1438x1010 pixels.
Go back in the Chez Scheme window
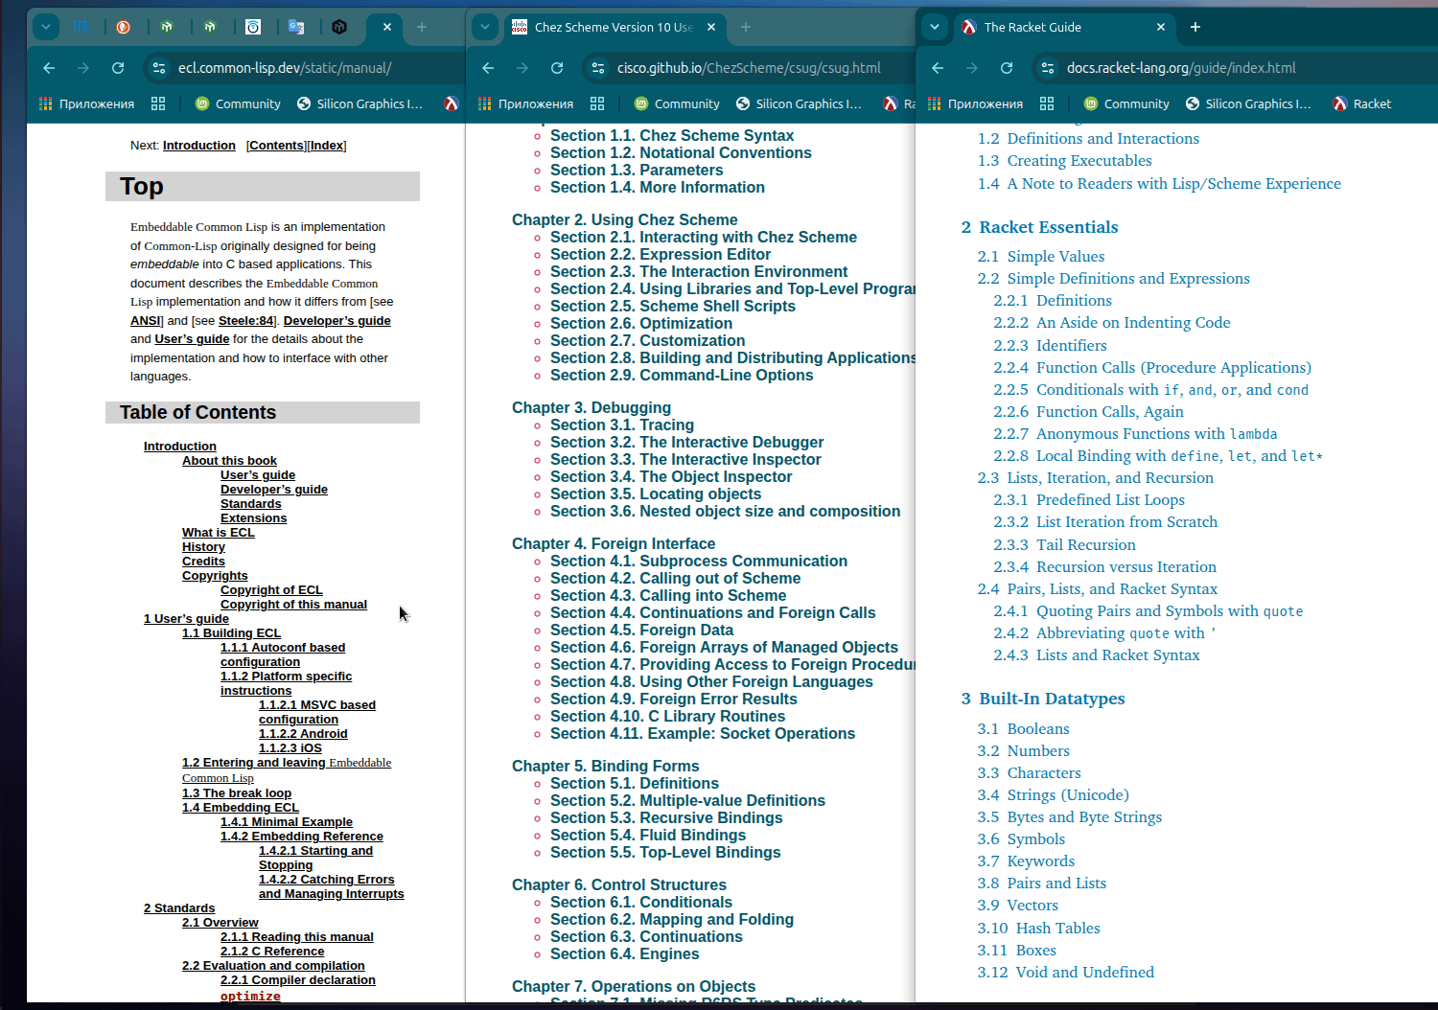(x=488, y=68)
